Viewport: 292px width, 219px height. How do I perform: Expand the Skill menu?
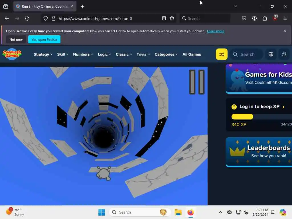point(62,54)
